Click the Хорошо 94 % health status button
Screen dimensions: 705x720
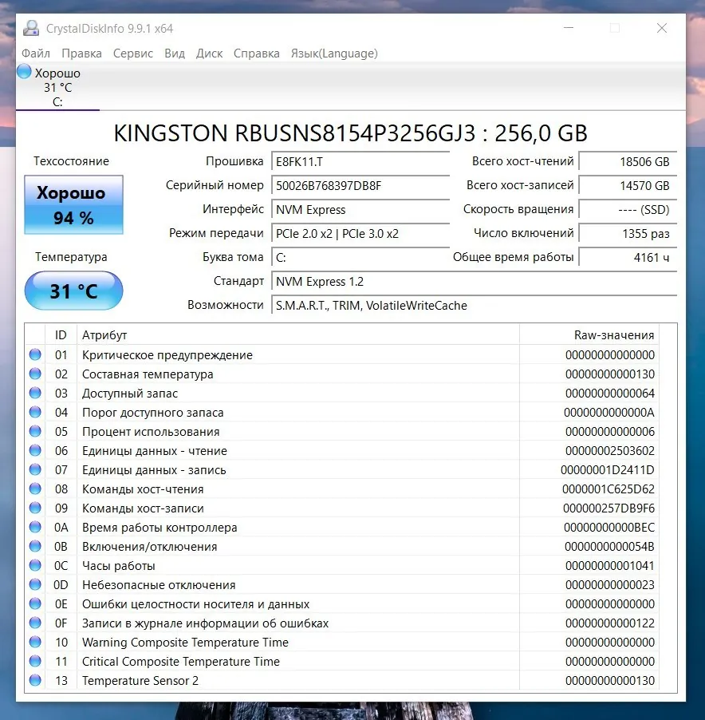coord(73,205)
